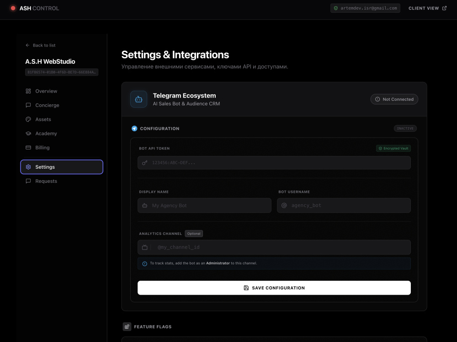Click the Encrypted Vault badge

coord(393,148)
